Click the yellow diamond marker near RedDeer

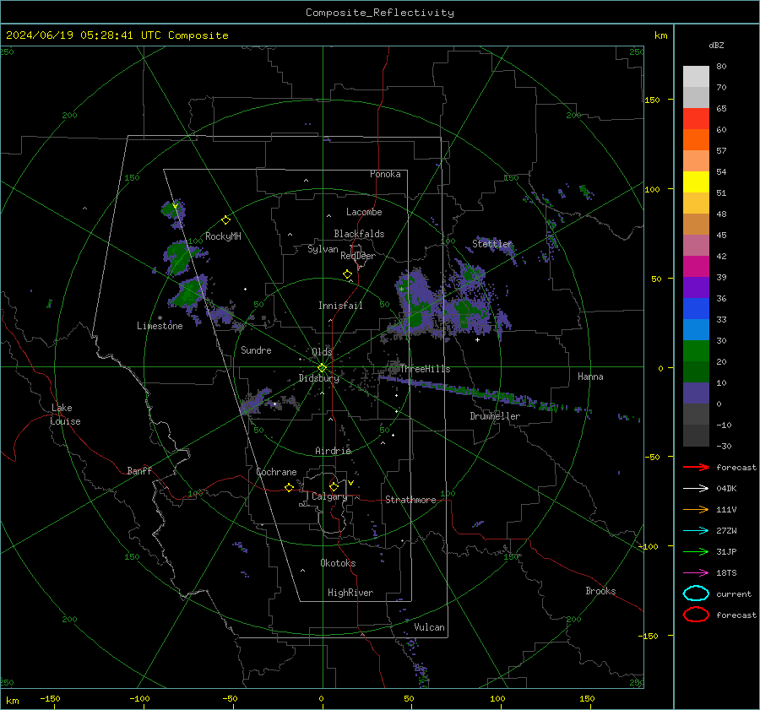click(347, 274)
